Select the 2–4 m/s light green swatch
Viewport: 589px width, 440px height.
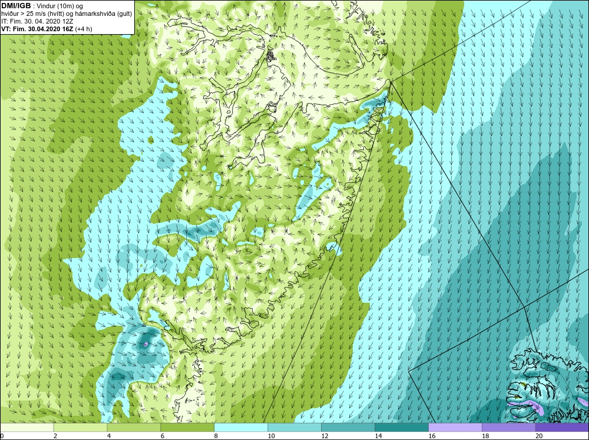point(80,427)
